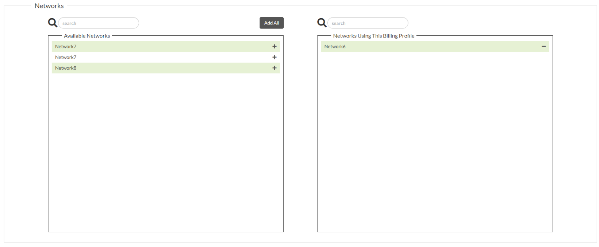Select the Network8 name in Available Networks
This screenshot has width=599, height=247.
(x=66, y=68)
